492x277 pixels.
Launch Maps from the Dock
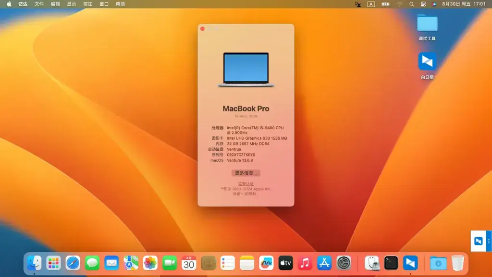pos(131,263)
